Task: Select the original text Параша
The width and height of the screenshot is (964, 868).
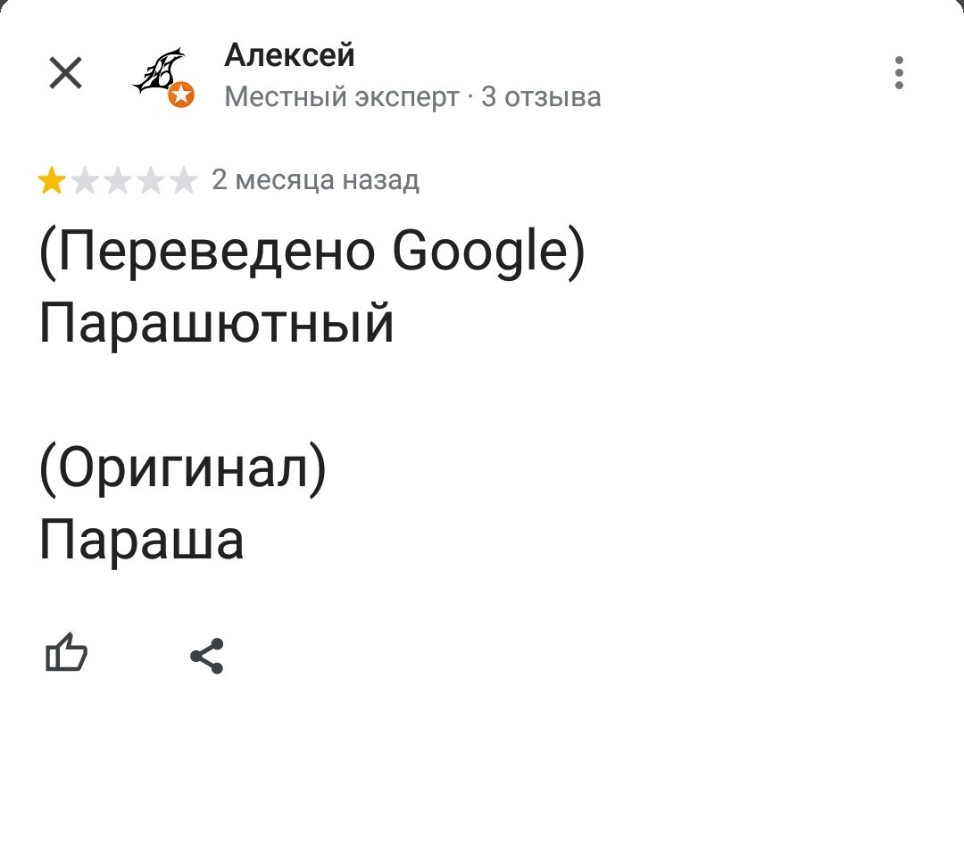Action: click(x=142, y=541)
